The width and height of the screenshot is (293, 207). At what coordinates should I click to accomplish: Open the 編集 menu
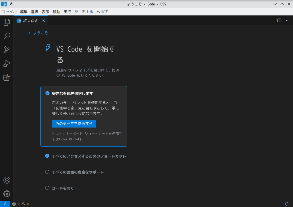(x=24, y=12)
